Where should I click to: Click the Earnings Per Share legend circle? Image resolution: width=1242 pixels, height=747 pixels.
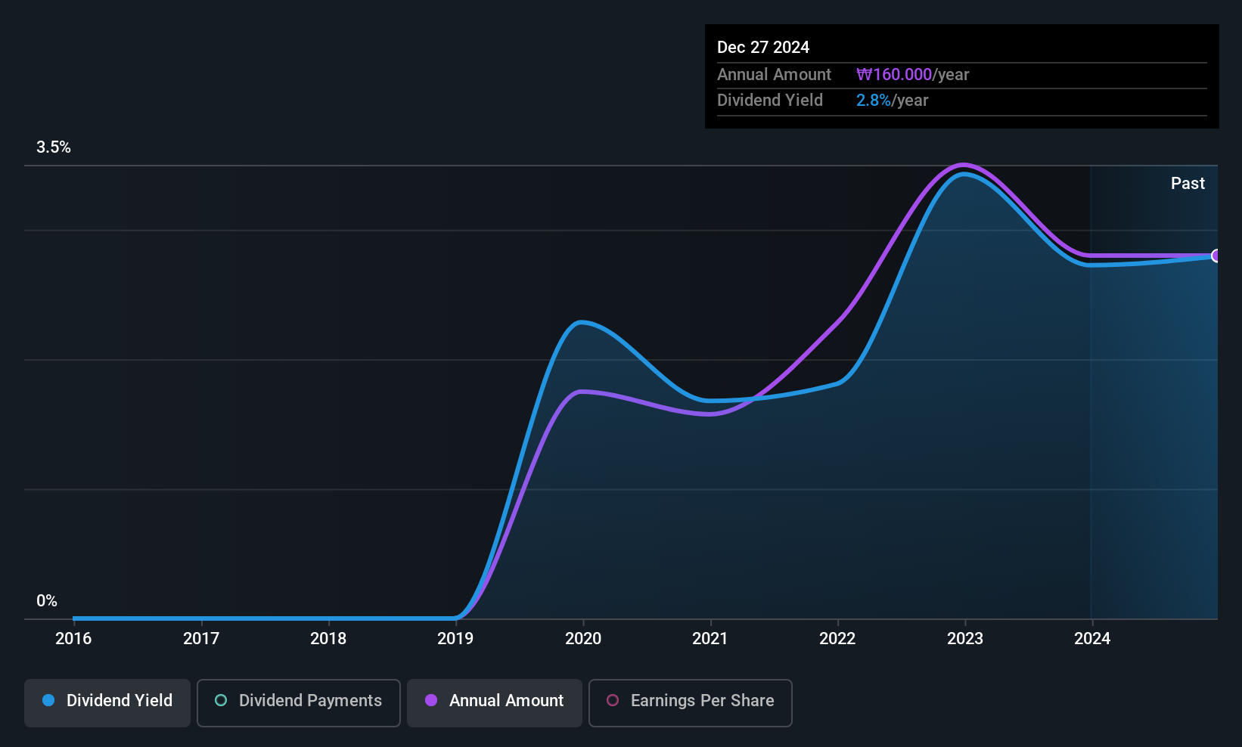613,700
